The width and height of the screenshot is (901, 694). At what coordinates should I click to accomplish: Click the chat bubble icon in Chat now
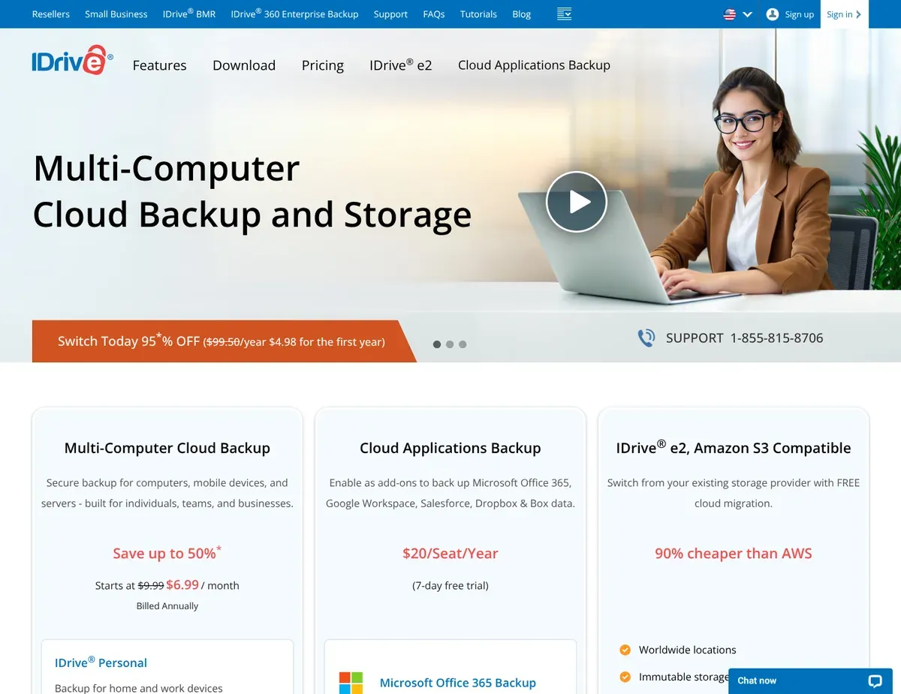pos(875,681)
